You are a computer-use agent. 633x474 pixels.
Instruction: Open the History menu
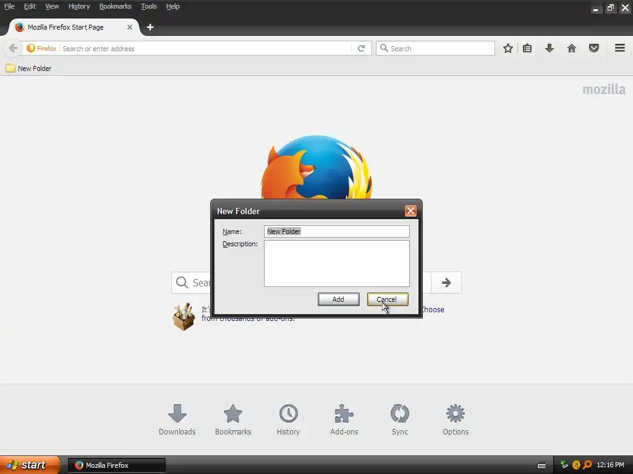click(79, 6)
